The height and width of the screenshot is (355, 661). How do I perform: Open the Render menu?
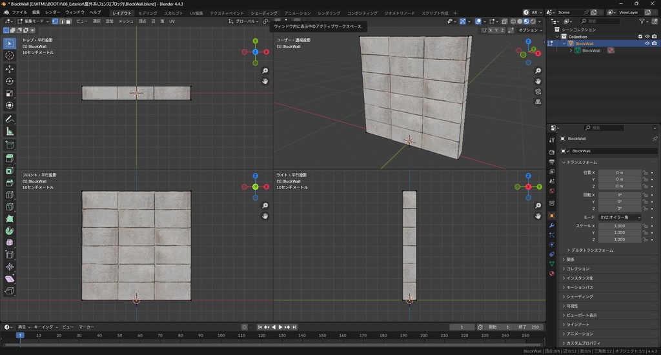(52, 12)
